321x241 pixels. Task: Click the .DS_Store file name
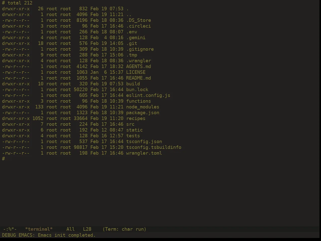pyautogui.click(x=138, y=20)
